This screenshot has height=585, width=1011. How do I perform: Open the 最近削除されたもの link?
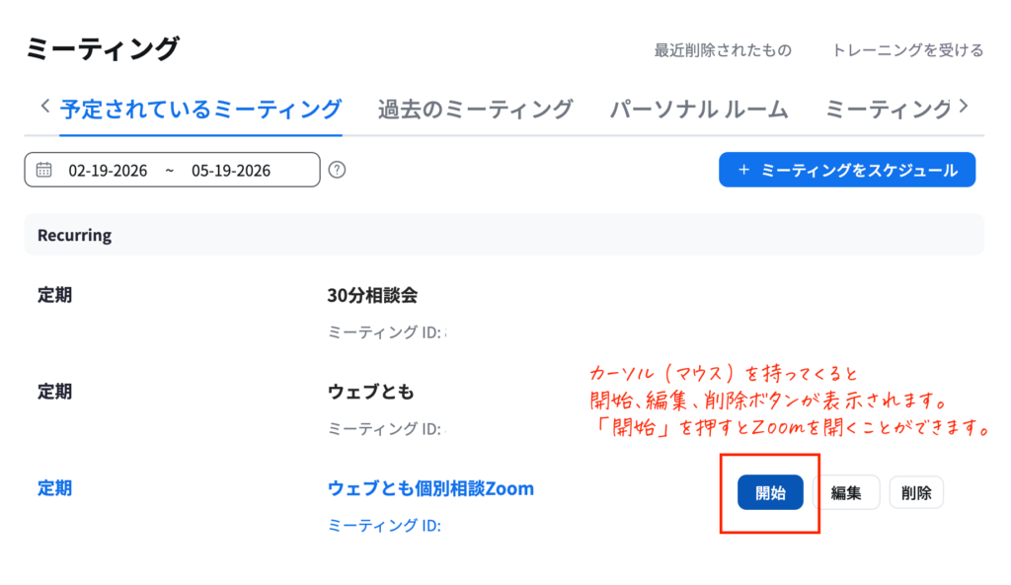tap(723, 50)
